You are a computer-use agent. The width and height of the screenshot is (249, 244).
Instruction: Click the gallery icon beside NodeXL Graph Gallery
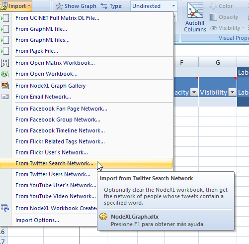[x=5, y=86]
